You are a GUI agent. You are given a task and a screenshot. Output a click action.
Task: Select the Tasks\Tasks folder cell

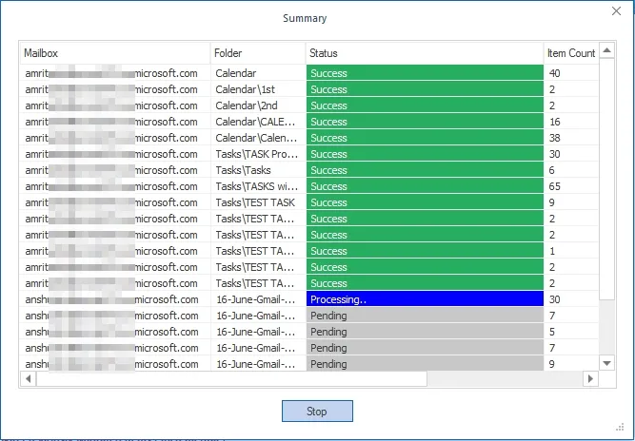tap(258, 170)
